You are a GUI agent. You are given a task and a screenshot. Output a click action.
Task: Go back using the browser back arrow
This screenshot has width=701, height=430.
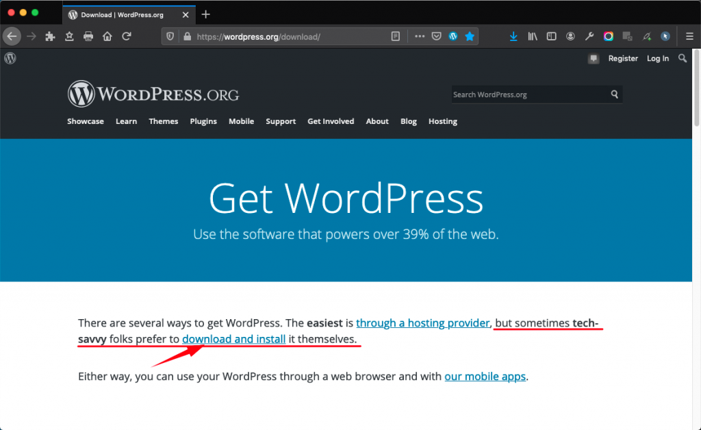pyautogui.click(x=12, y=36)
